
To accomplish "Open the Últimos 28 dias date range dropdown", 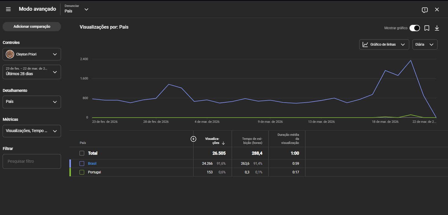I will pos(32,72).
